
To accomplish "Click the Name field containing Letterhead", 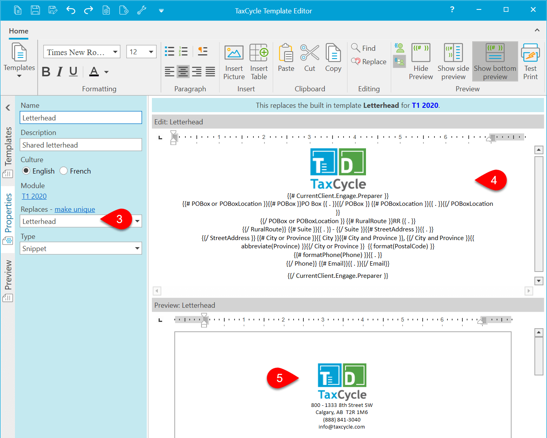I will (81, 118).
